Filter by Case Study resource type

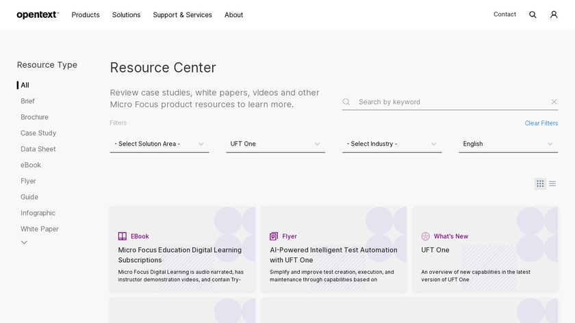38,133
